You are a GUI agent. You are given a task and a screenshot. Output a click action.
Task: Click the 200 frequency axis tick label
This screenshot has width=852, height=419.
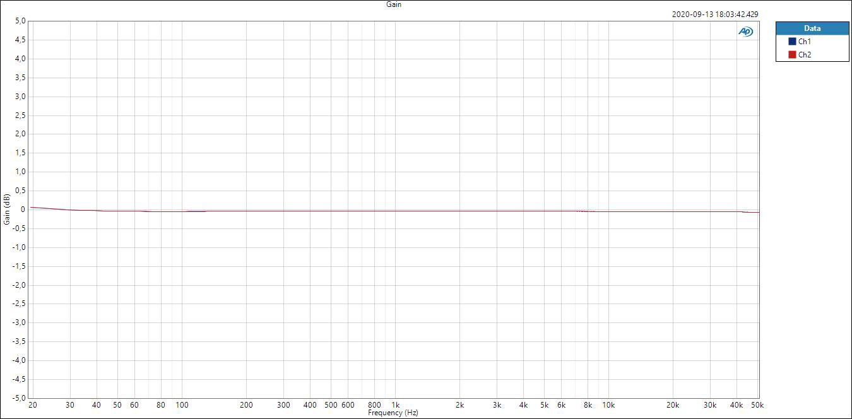pyautogui.click(x=246, y=405)
